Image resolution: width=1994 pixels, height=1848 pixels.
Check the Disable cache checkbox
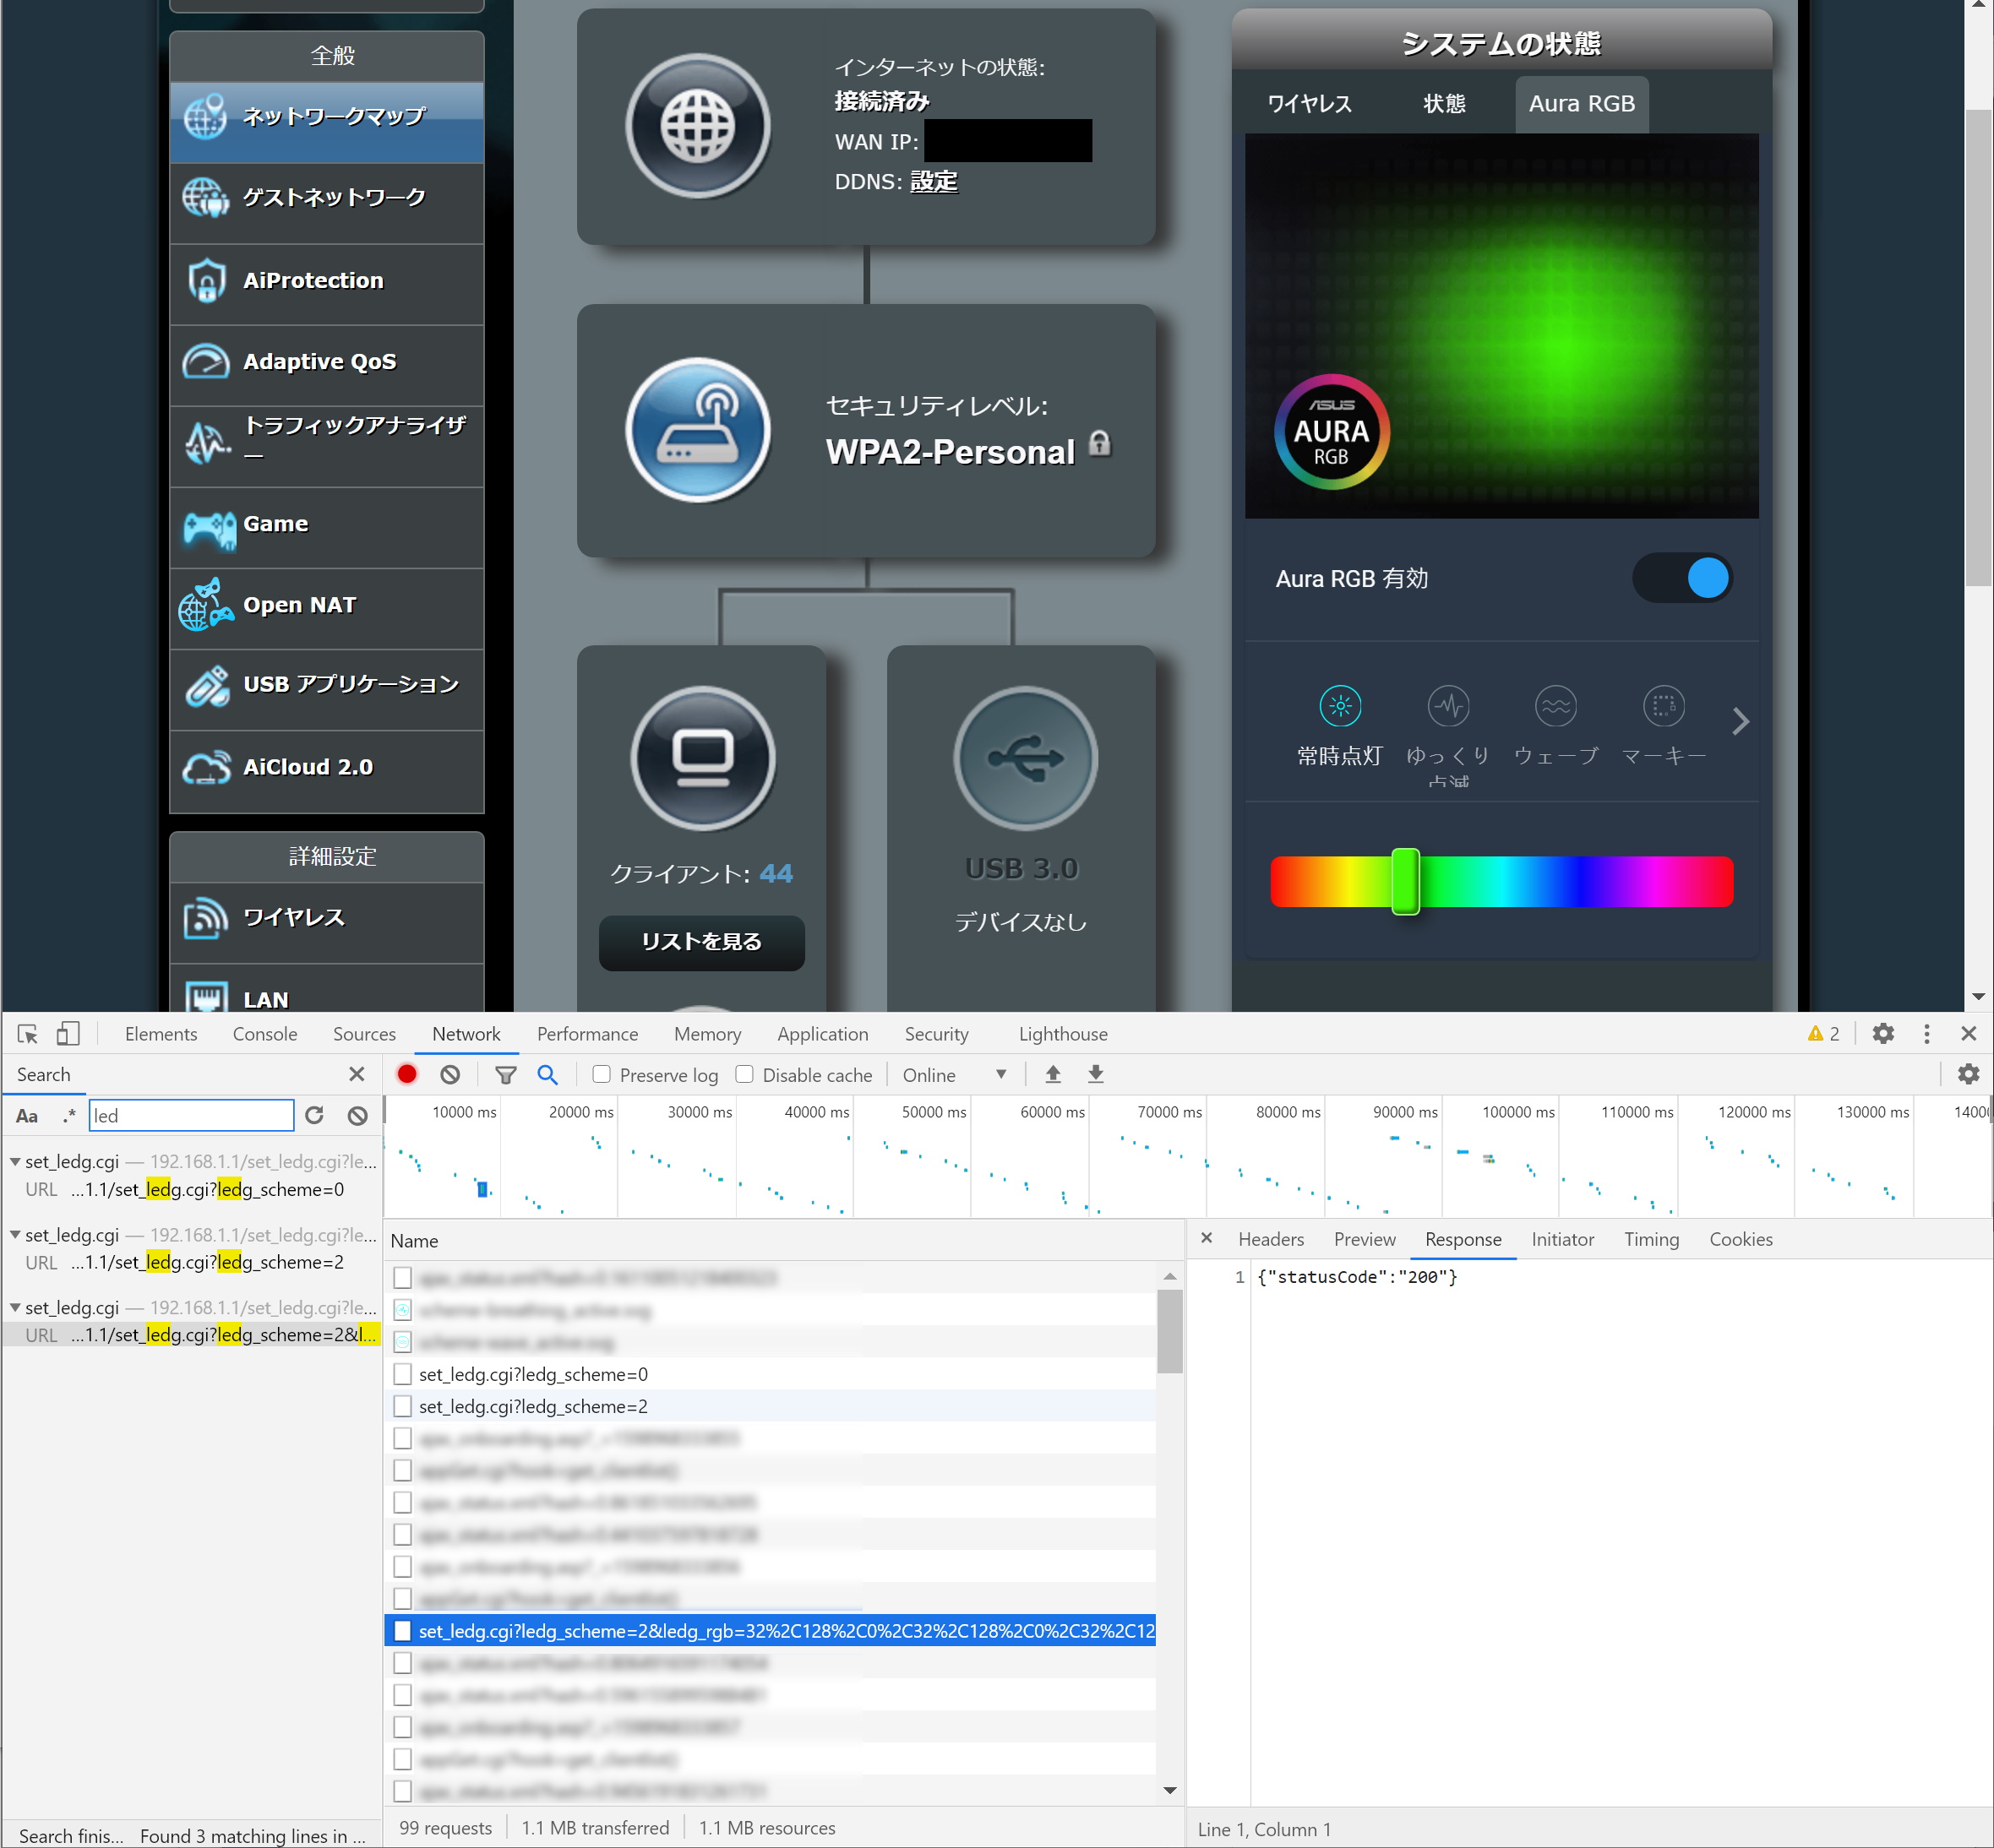tap(744, 1074)
